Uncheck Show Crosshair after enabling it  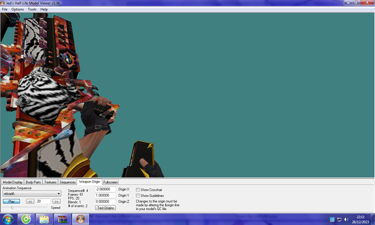point(138,190)
